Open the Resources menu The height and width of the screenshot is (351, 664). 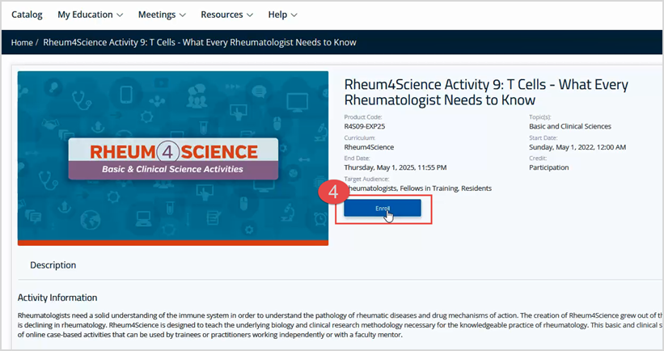tap(226, 15)
